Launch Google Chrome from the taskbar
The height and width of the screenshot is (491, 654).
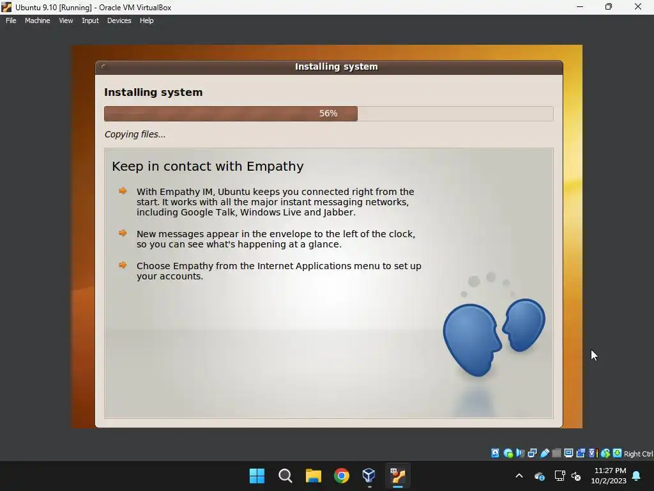[x=342, y=476]
